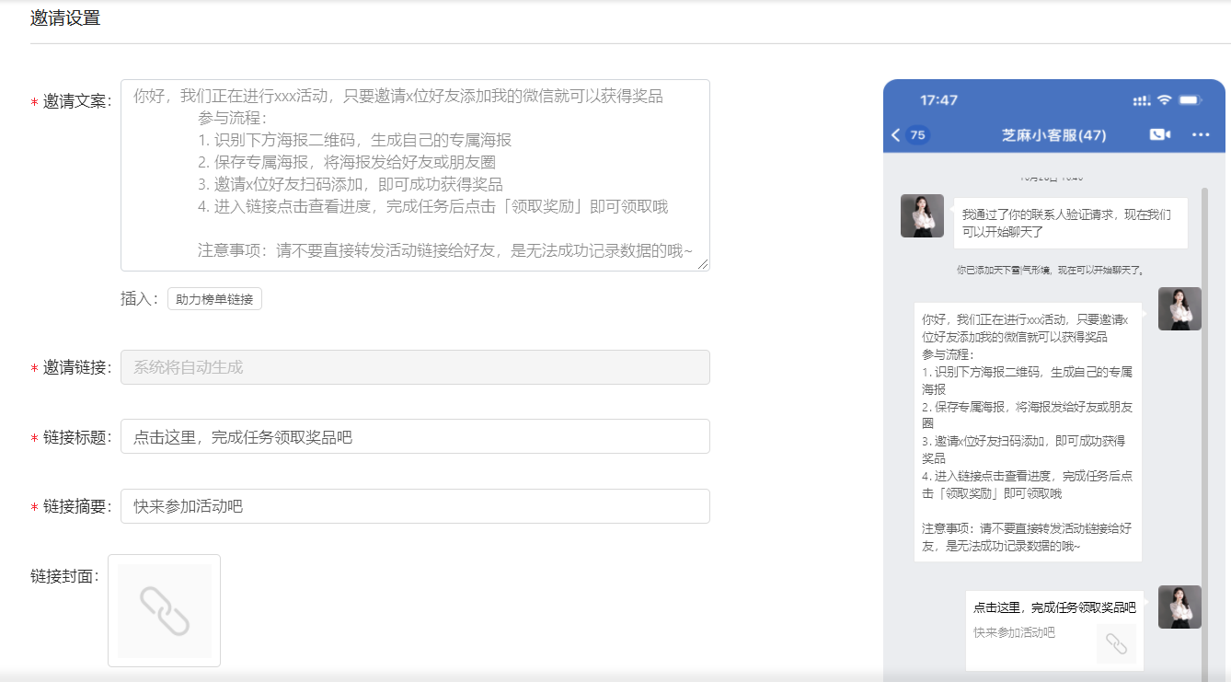The height and width of the screenshot is (682, 1231).
Task: Click the resize handle of the 邀请文案 text area
Action: click(704, 265)
